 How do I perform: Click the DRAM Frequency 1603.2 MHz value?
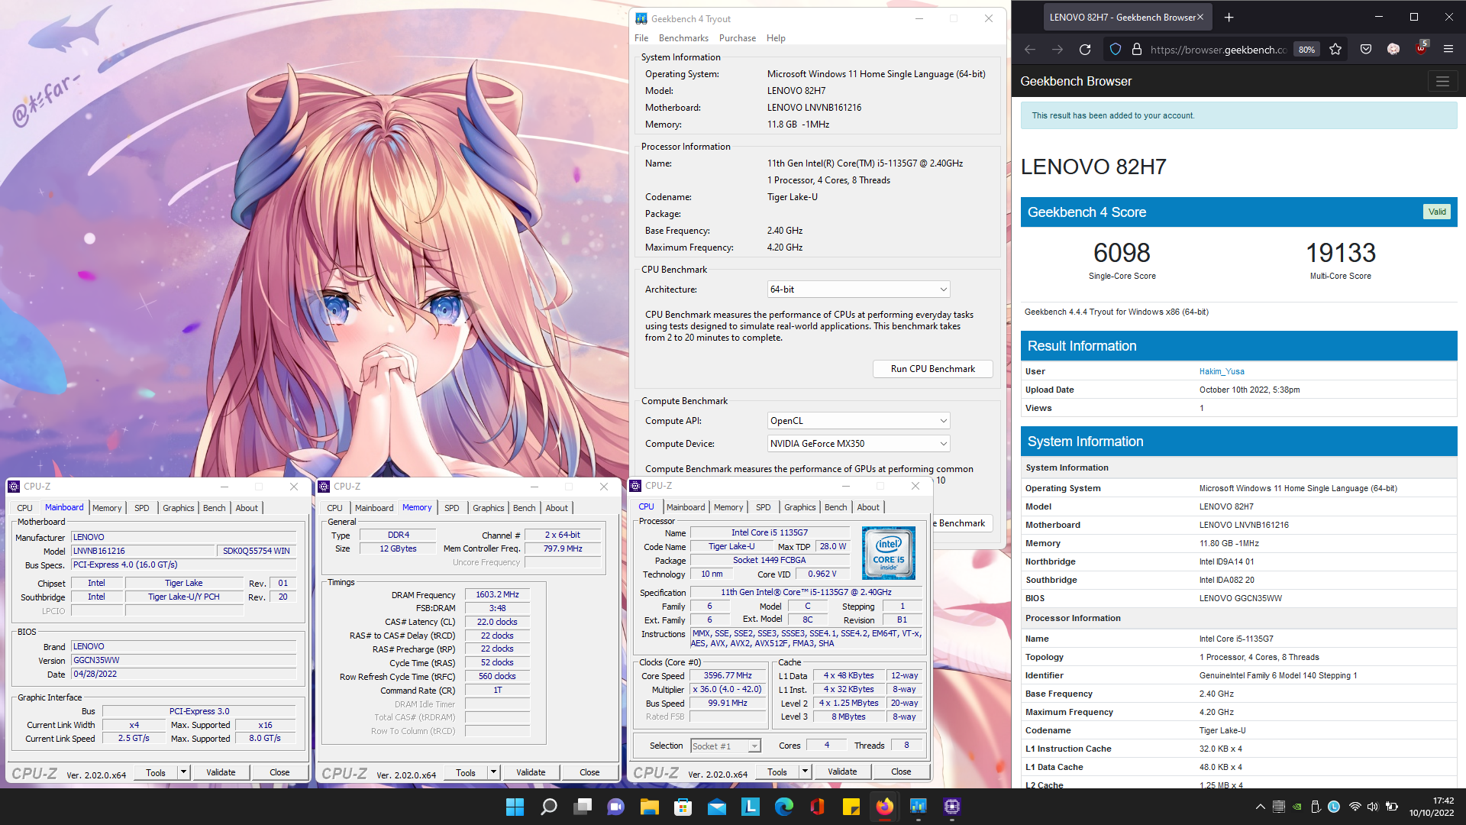497,594
